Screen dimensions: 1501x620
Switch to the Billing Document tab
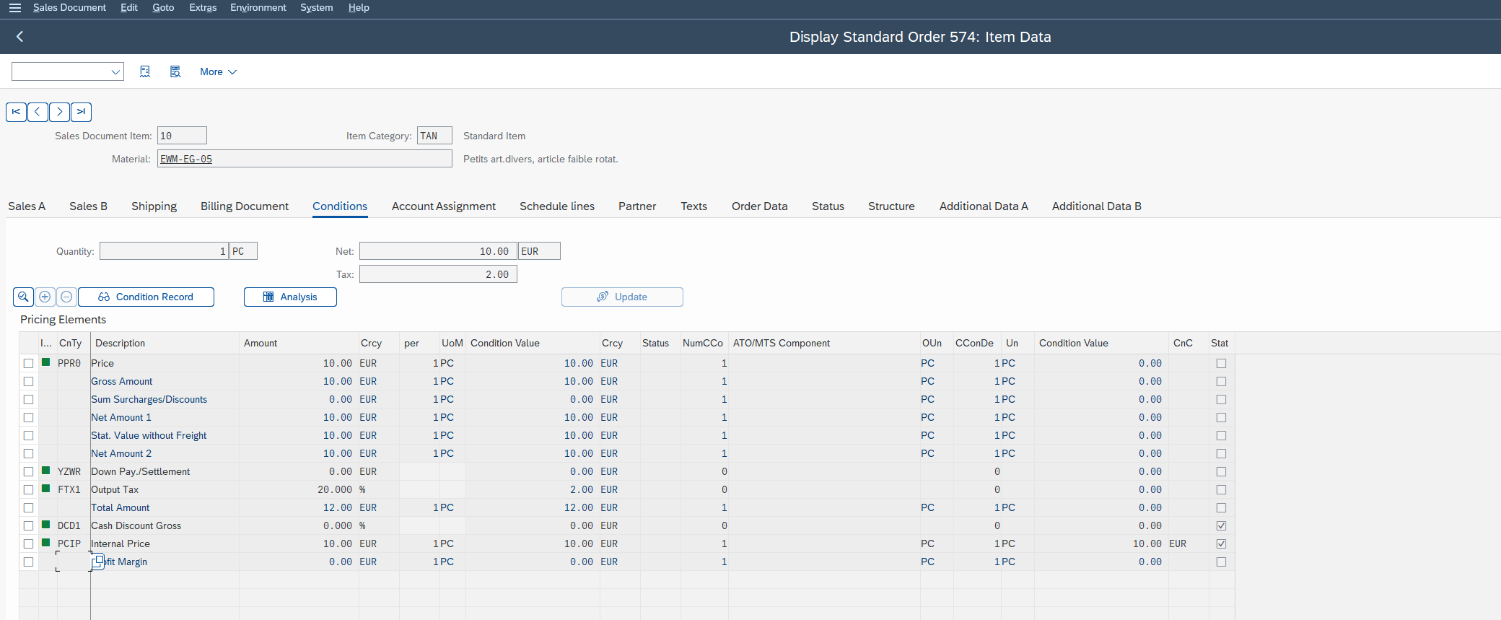(245, 206)
